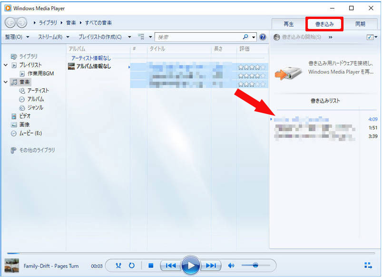The image size is (382, 277).
Task: Click the Back navigation arrow
Action: click(x=10, y=23)
